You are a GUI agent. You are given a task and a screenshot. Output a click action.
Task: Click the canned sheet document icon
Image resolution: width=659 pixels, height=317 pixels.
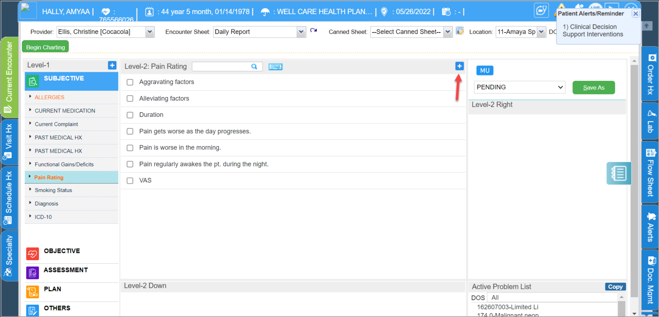[x=459, y=31]
